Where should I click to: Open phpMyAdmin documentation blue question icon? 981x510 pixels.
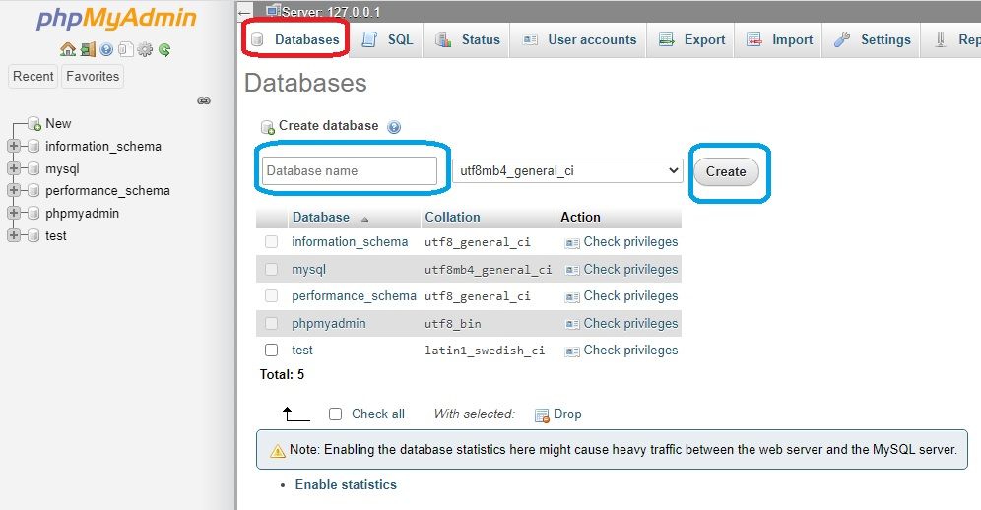pos(107,49)
